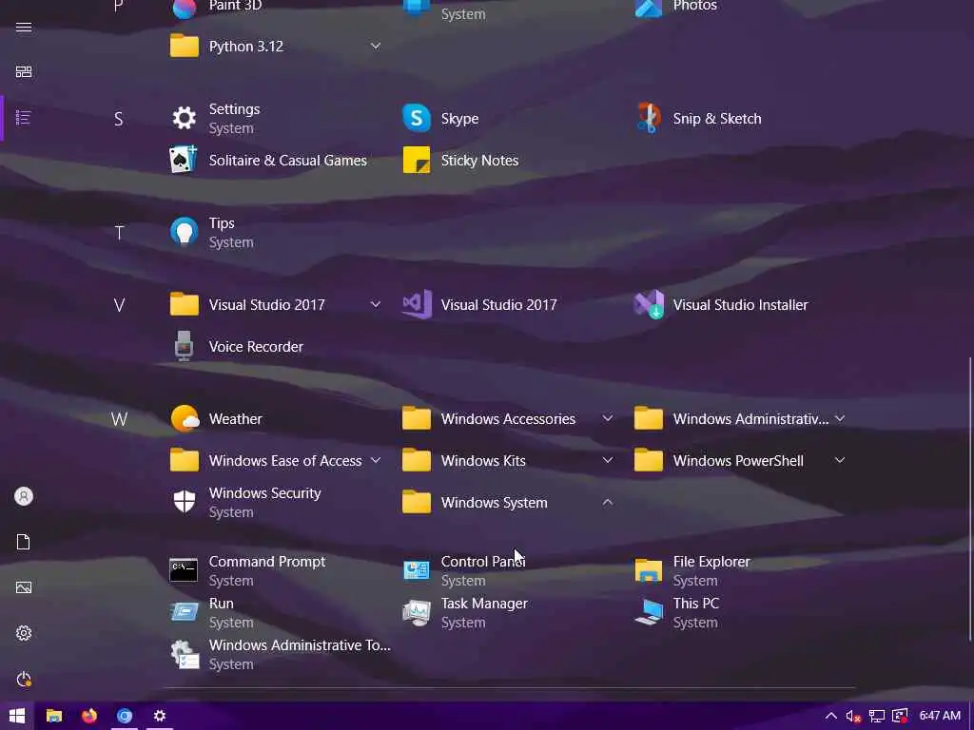Open Windows Administrative Tools system entry

[x=277, y=654]
